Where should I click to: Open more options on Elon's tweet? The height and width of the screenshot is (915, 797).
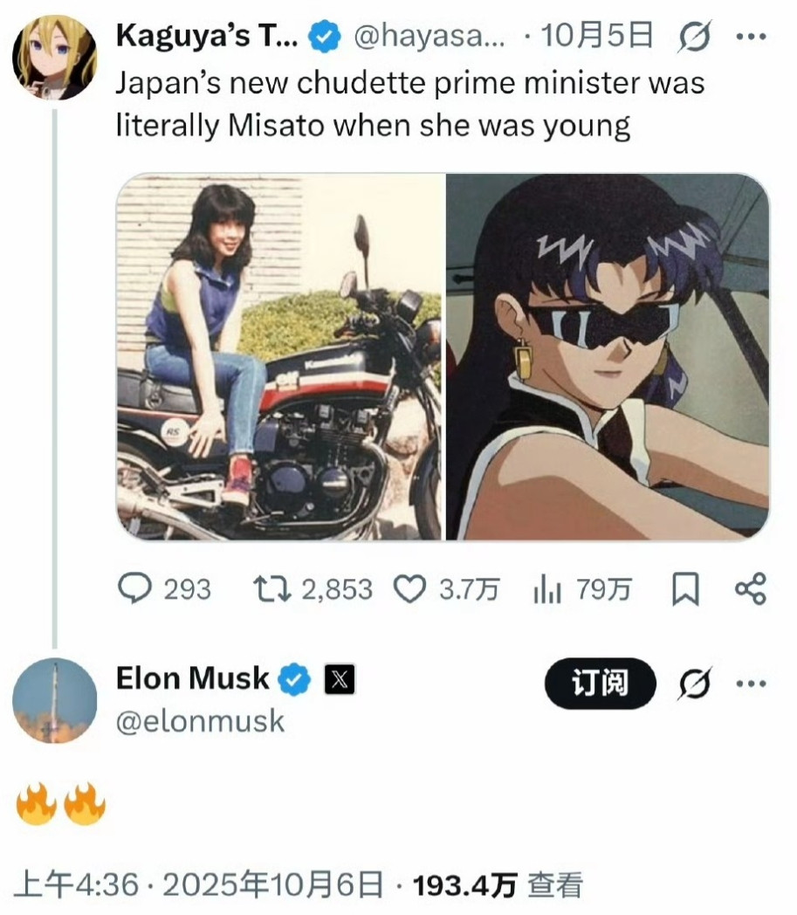pyautogui.click(x=750, y=684)
